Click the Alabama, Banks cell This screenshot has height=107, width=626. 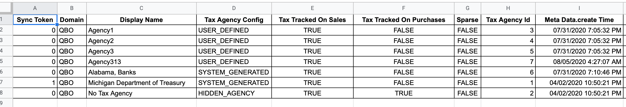pos(141,72)
